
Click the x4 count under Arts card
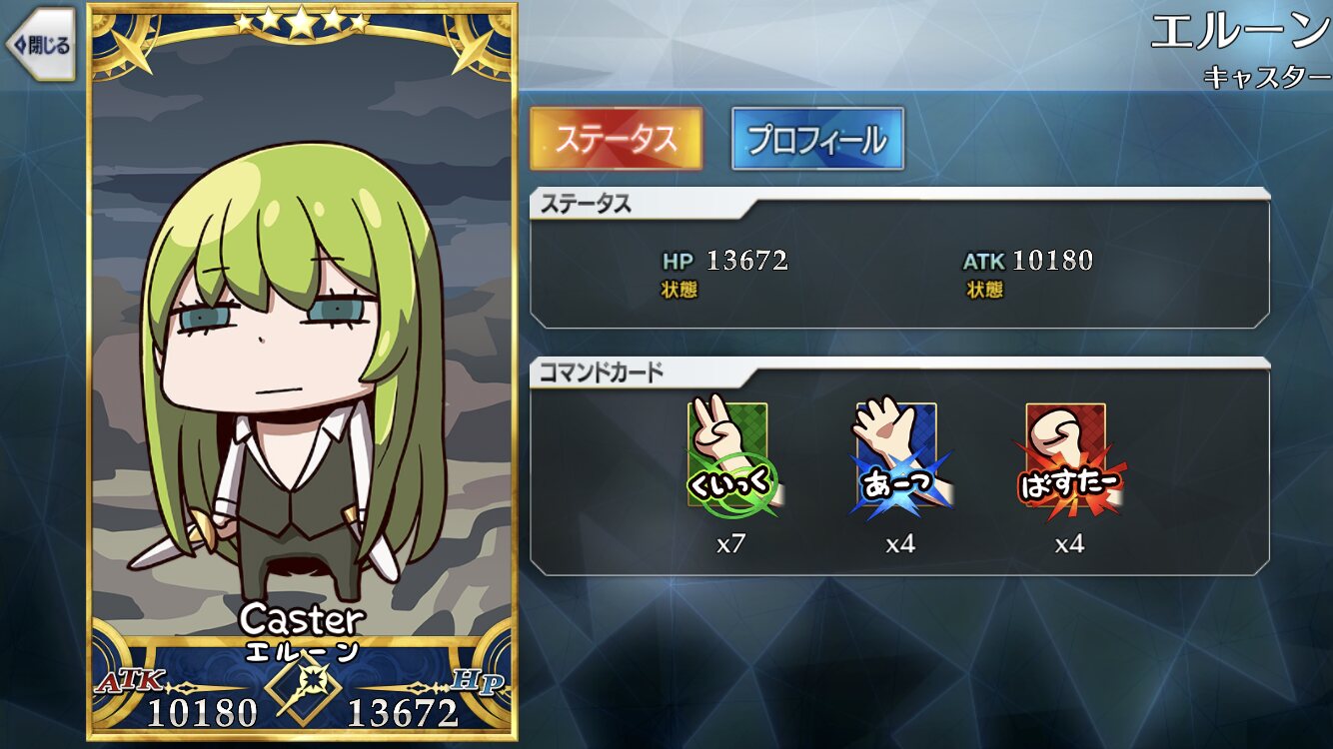tap(900, 544)
